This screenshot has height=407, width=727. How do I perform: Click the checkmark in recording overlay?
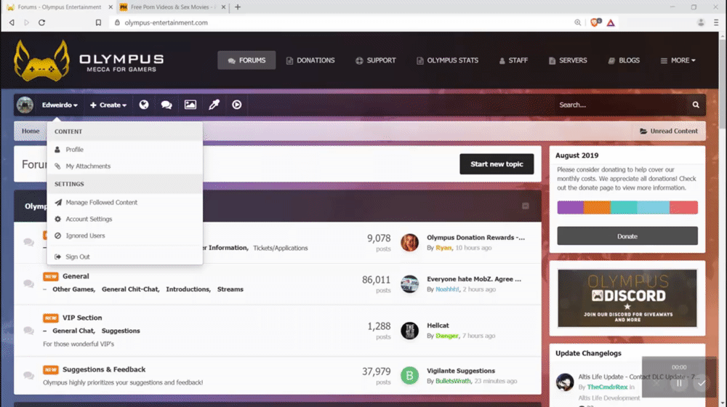tap(701, 383)
